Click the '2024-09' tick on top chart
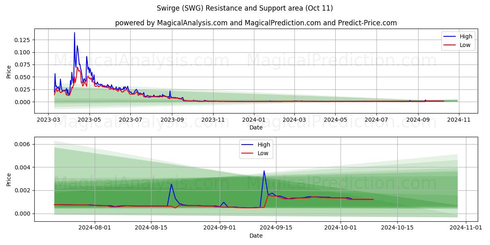This screenshot has height=245, width=490. pos(417,120)
